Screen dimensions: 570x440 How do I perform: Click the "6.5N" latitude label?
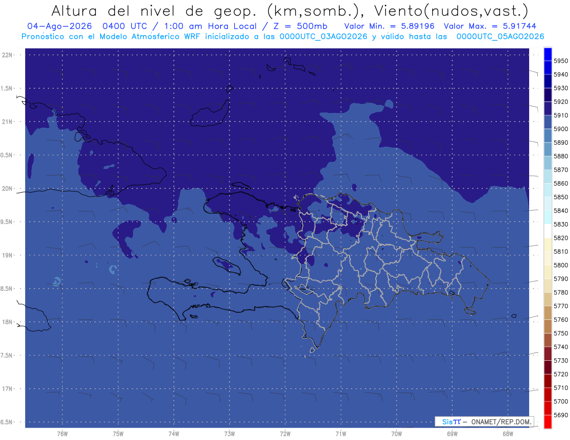click(x=7, y=422)
